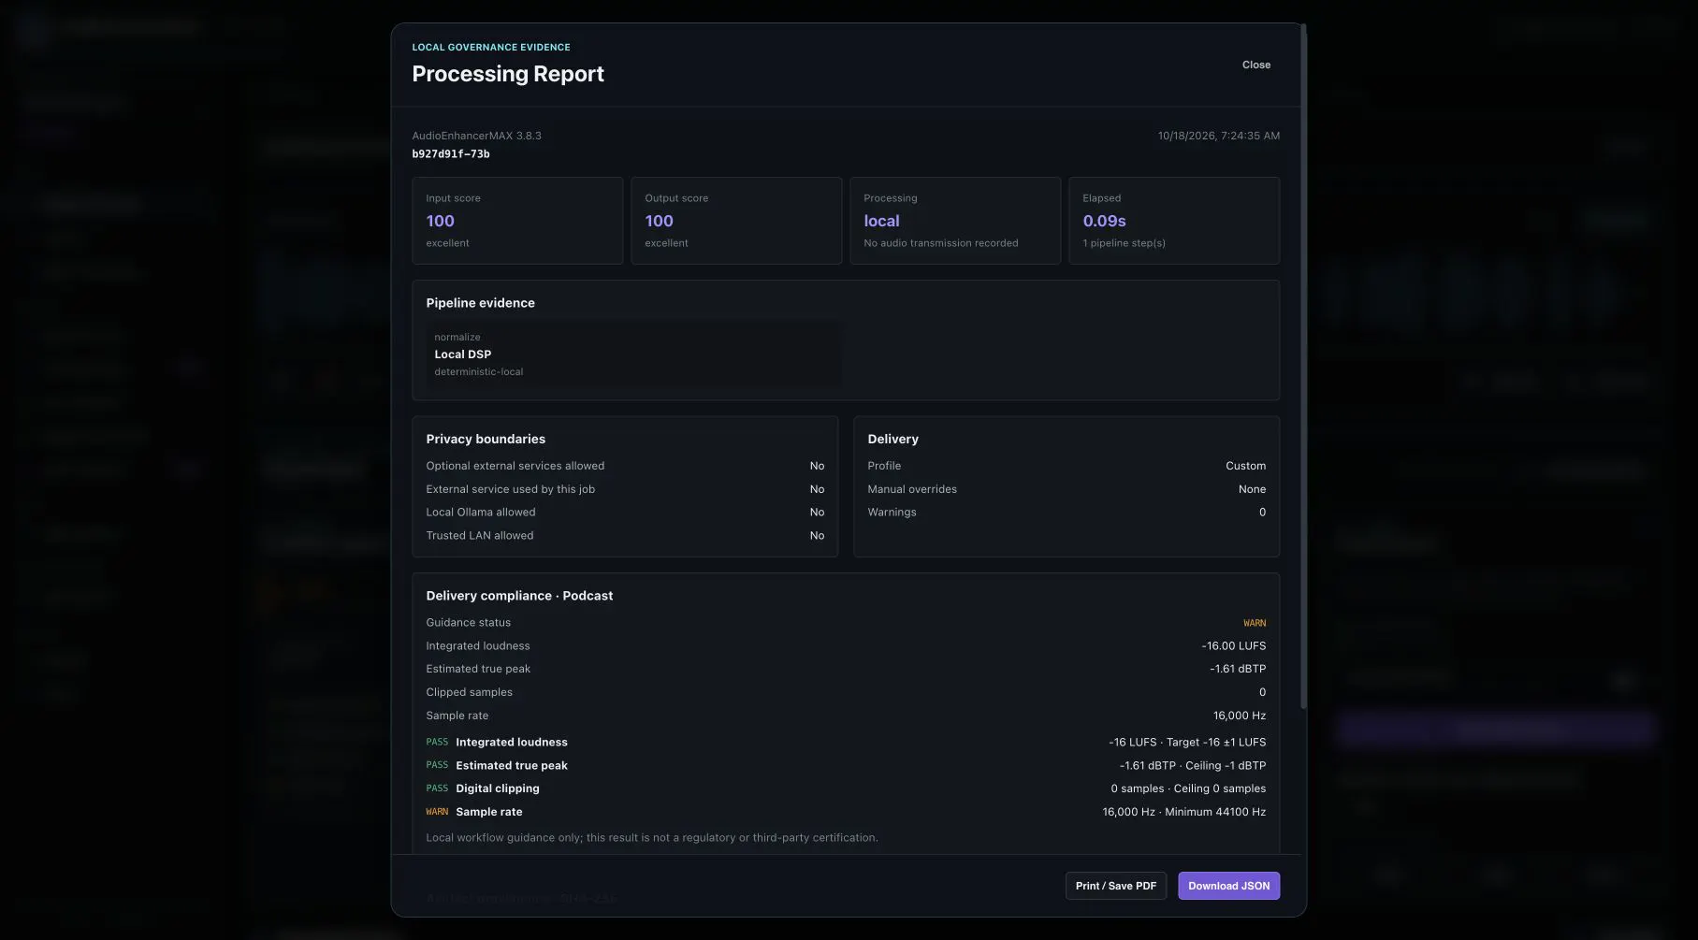Viewport: 1698px width, 940px height.
Task: Click the job ID b927d91f-73b
Action: click(x=451, y=154)
